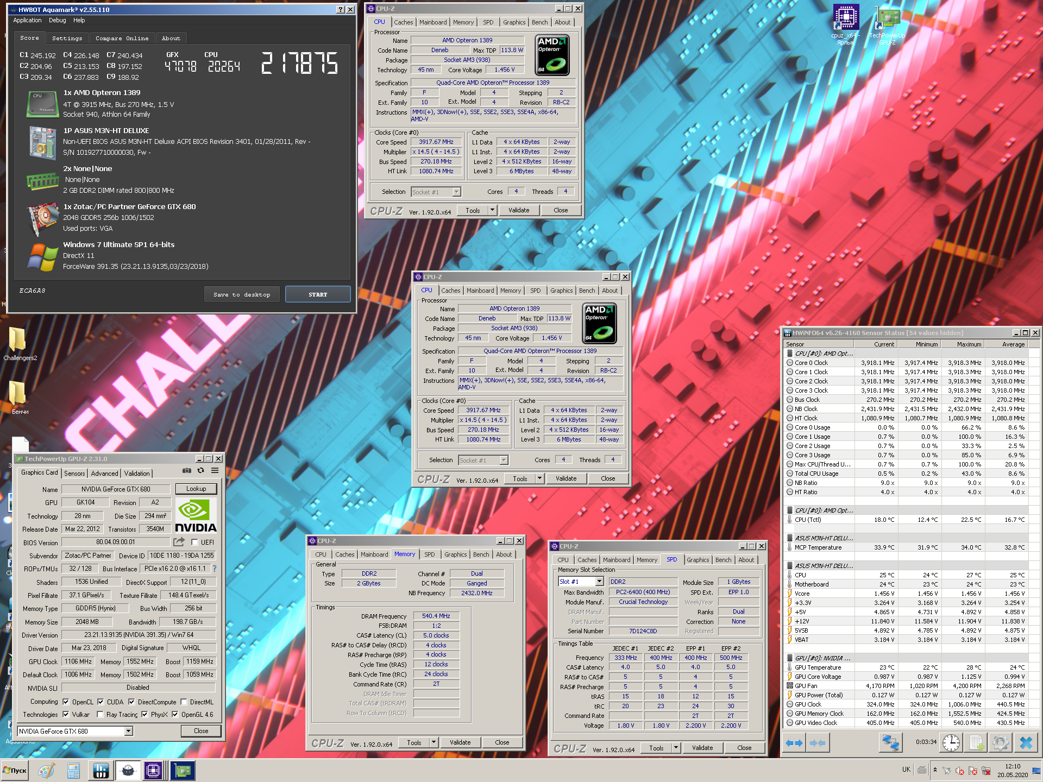The image size is (1043, 782).
Task: Collapse GPU [#0]: NVIDIA group in HWiNFO
Action: pyautogui.click(x=790, y=658)
